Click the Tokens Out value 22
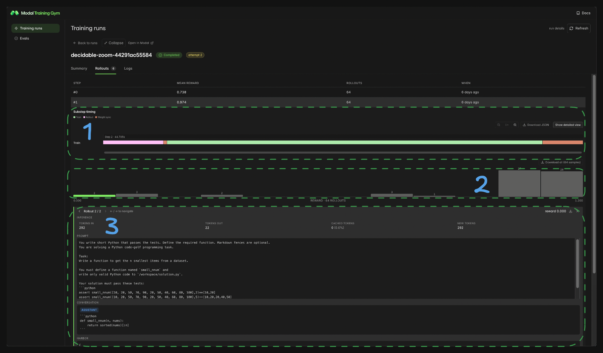This screenshot has width=603, height=353. tap(207, 228)
